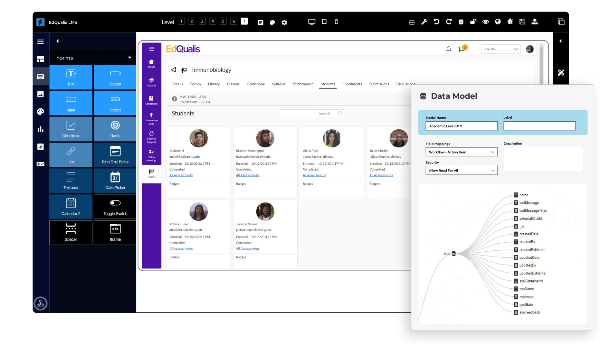Open the chat messages icon with the 5 badge
The width and height of the screenshot is (601, 344).
(x=463, y=49)
